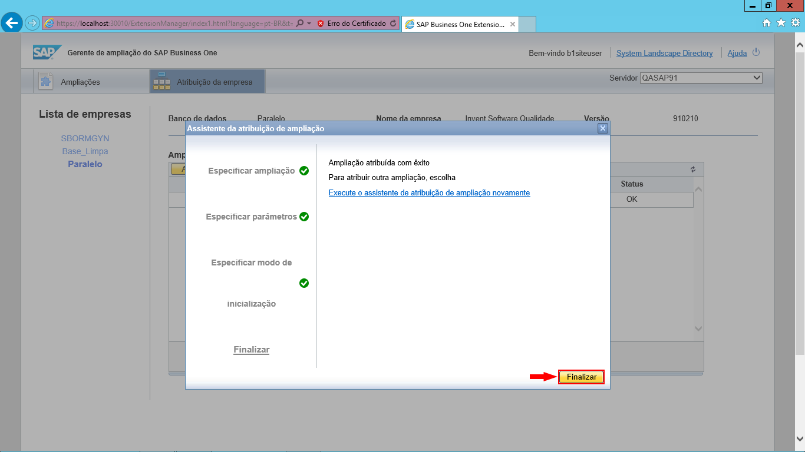Click table scrollbar down arrow
Image resolution: width=805 pixels, height=452 pixels.
tap(698, 329)
